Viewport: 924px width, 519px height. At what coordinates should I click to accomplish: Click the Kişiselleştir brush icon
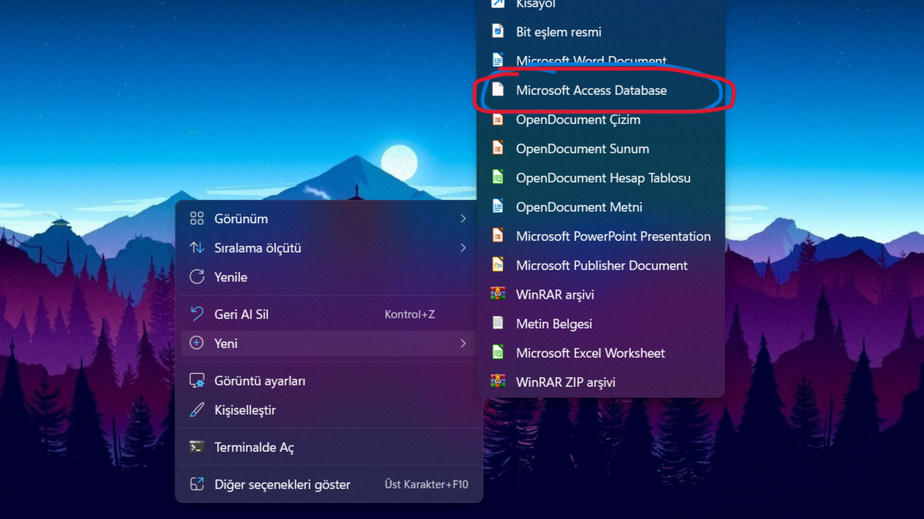click(x=196, y=410)
